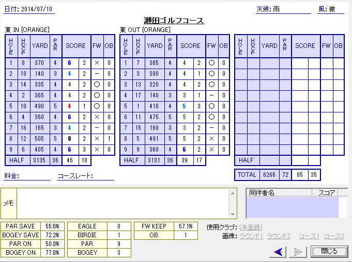Open コース2 image link
Image resolution: width=352 pixels, height=262 pixels.
tap(334, 236)
